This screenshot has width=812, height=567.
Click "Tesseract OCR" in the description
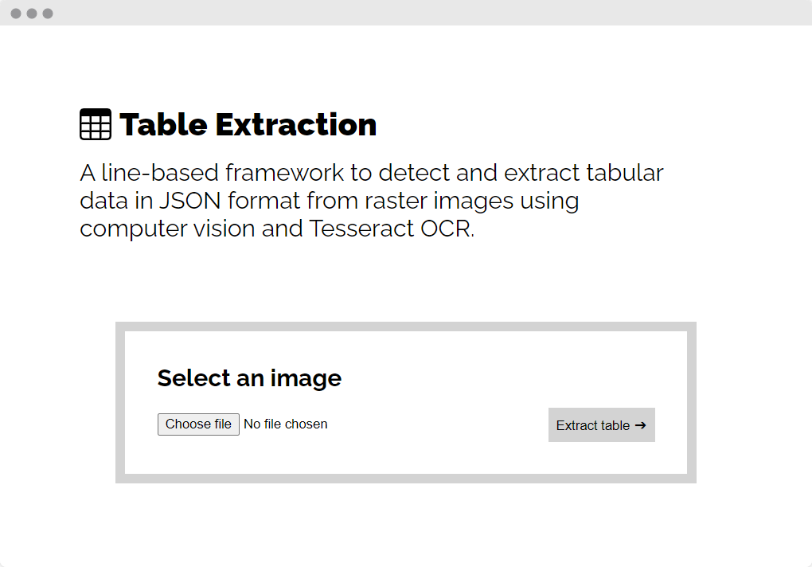tap(392, 229)
